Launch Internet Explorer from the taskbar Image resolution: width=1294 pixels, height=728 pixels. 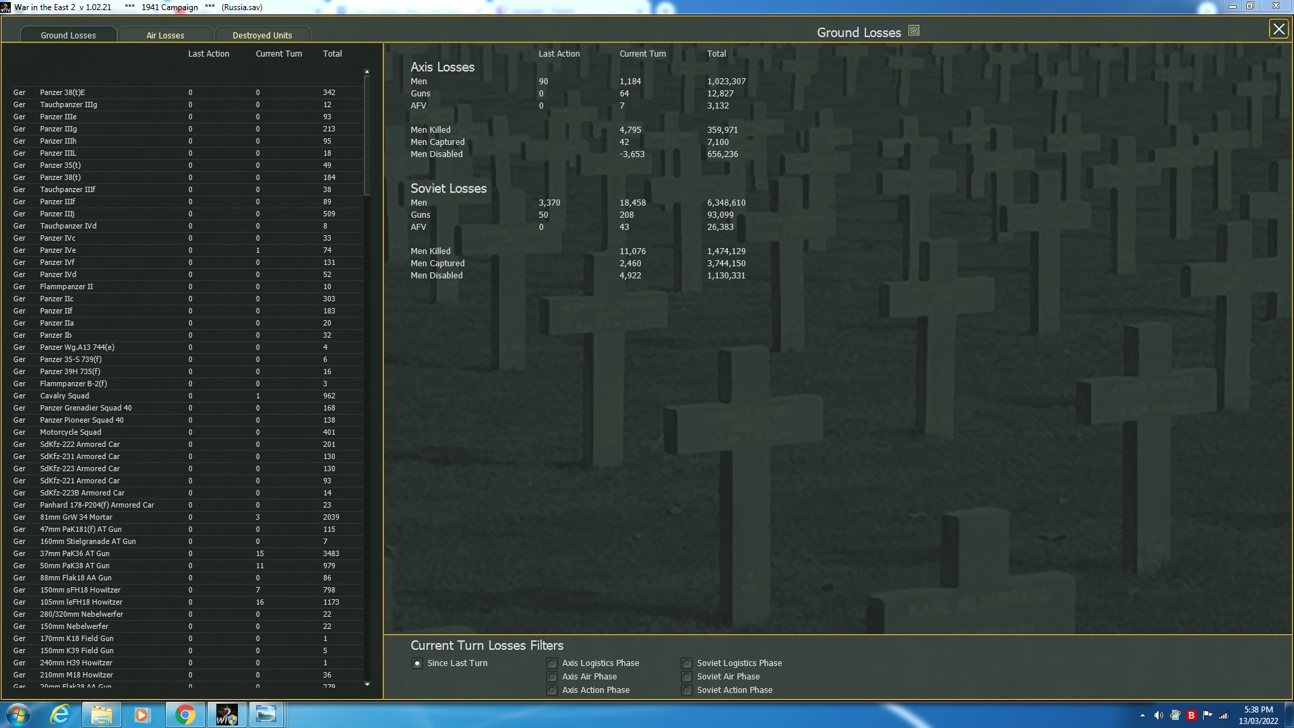click(61, 715)
